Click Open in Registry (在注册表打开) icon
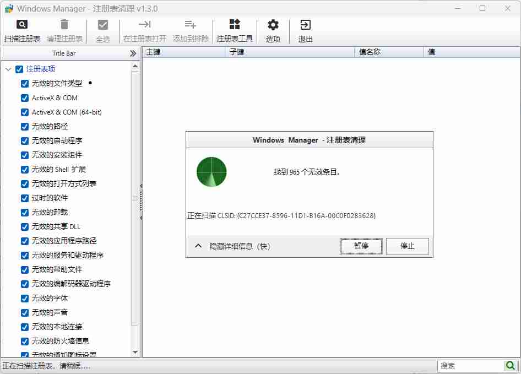 point(144,25)
